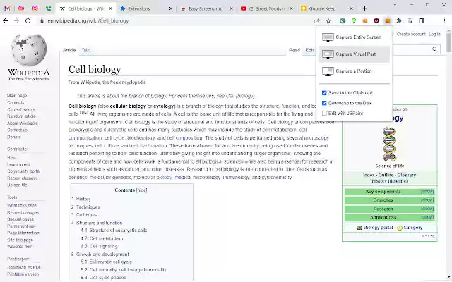Click the green checkmark extension icon
452x282 pixels.
343,20
